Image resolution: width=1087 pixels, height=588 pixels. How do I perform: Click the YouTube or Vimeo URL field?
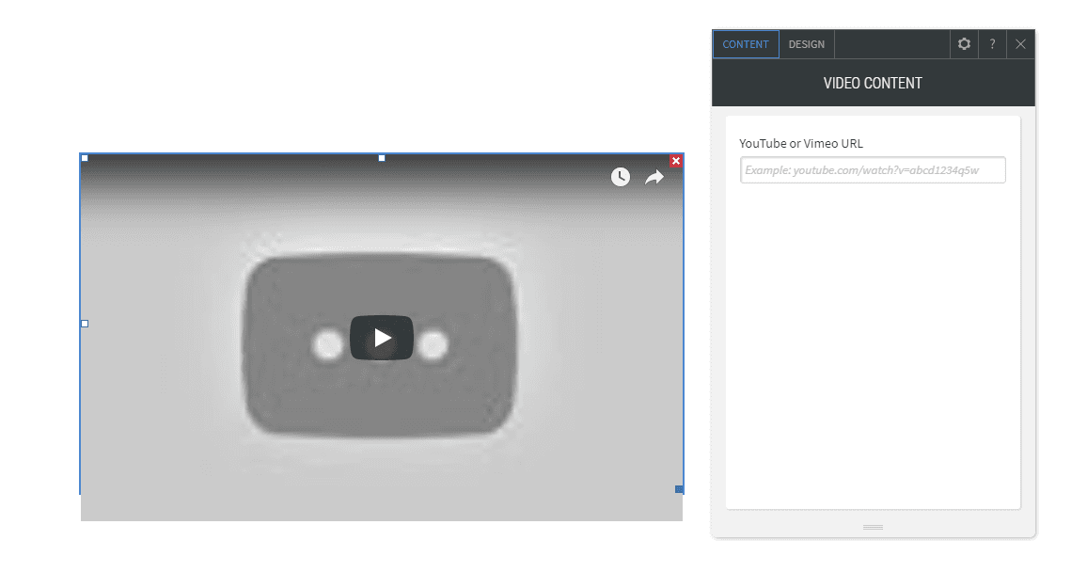pos(873,170)
